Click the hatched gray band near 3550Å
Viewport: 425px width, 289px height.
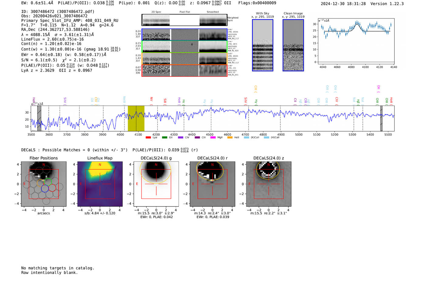39,118
